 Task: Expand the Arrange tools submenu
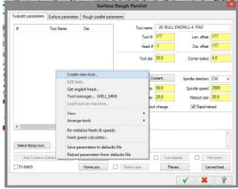pos(102,120)
